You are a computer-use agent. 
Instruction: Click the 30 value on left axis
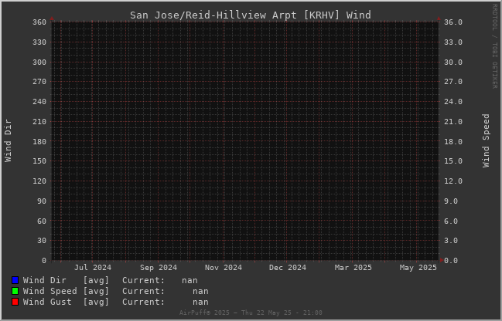pos(42,241)
